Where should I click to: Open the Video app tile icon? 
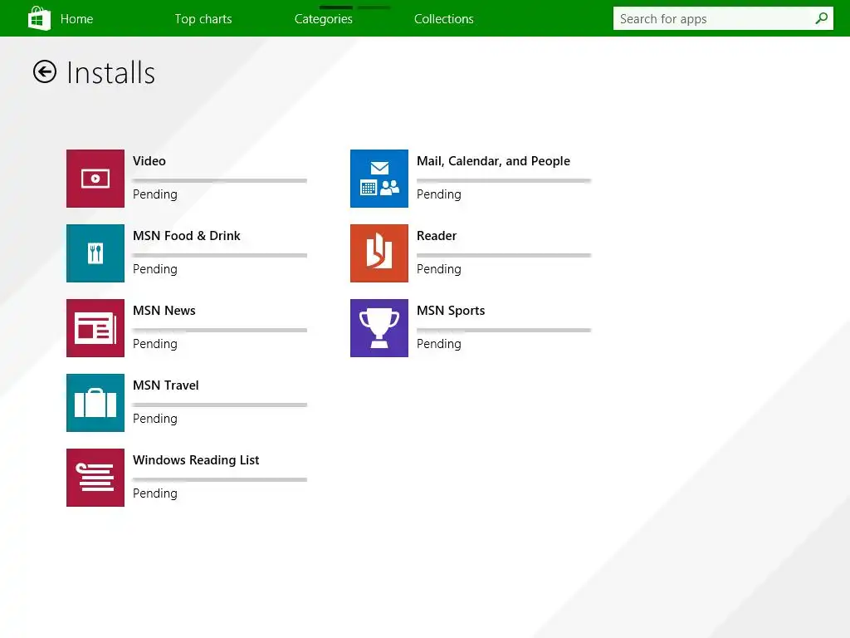coord(95,179)
